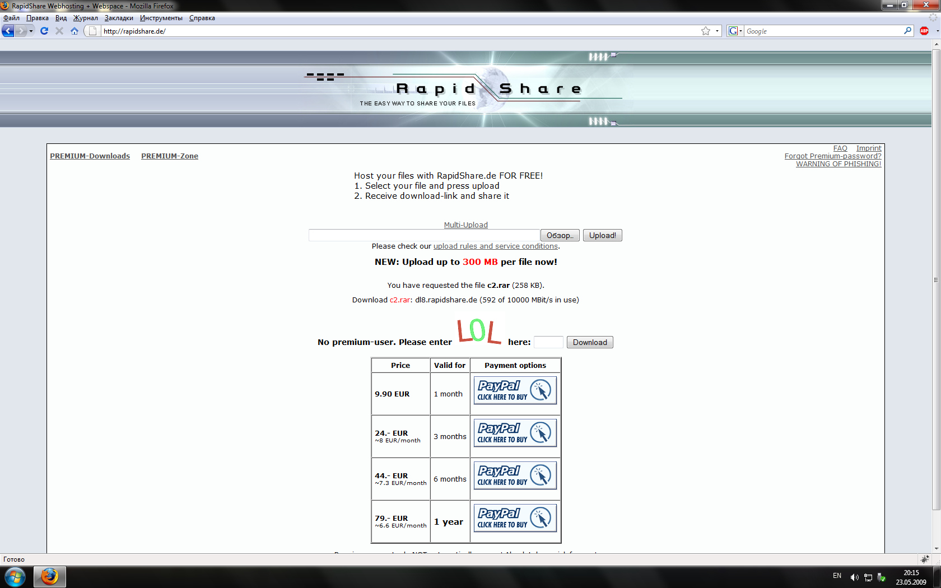Click the Firefox taskbar icon

click(50, 576)
